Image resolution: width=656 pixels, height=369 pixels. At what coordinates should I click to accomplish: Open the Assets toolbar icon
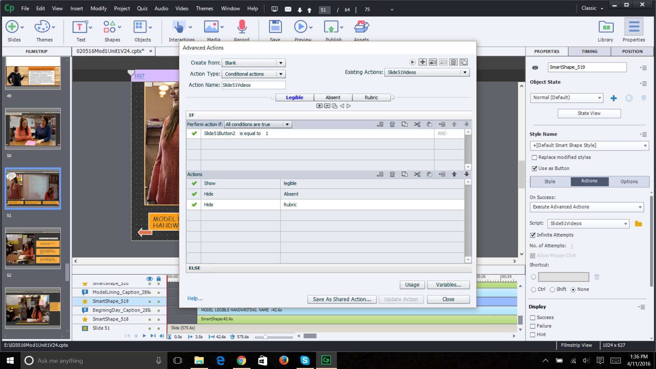pos(361,27)
